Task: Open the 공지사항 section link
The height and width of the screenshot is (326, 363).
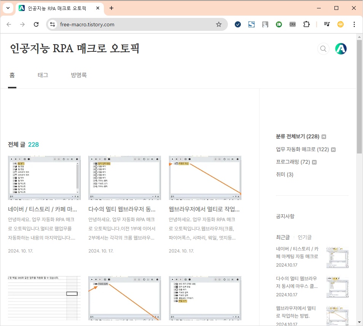Action: coord(285,216)
